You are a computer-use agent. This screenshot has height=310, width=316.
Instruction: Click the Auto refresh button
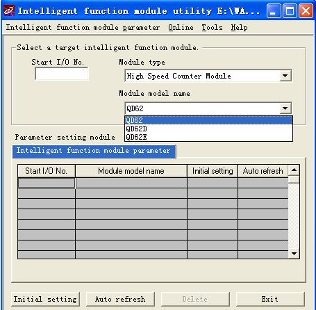120,299
